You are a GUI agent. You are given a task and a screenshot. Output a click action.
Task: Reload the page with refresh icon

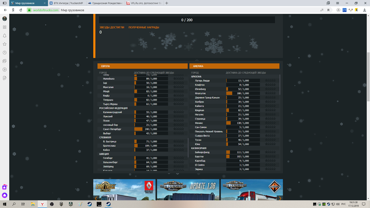tap(21, 10)
